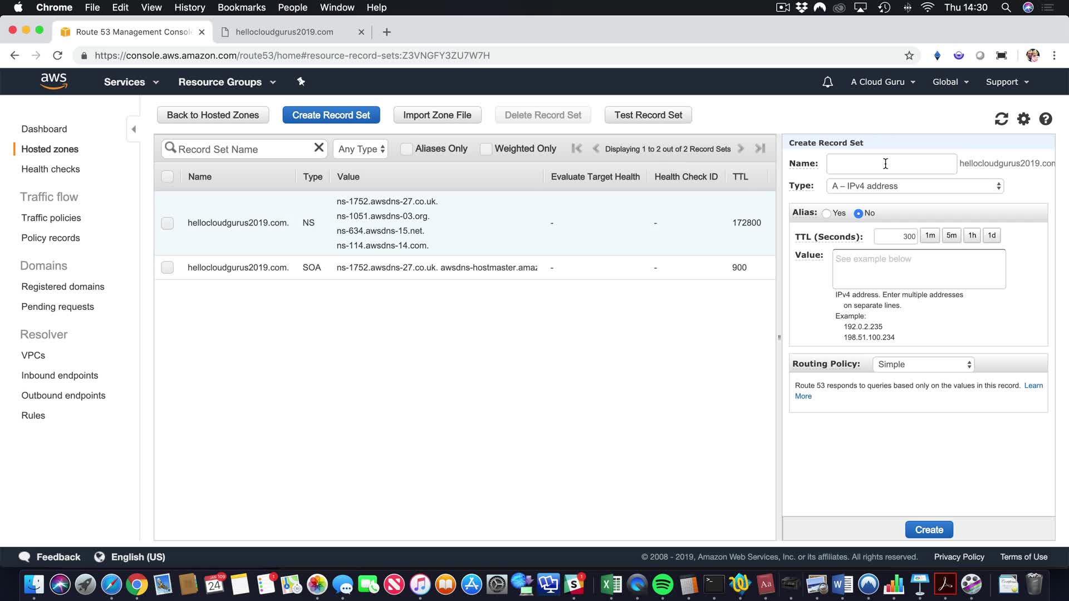This screenshot has height=601, width=1069.
Task: Click the record Name input field
Action: 891,164
